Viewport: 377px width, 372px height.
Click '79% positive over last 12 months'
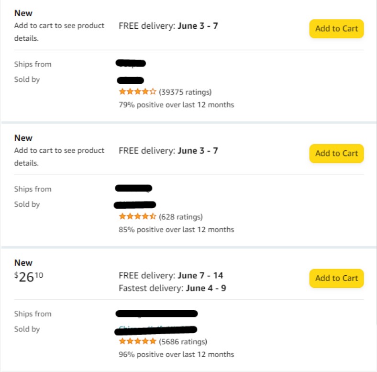(x=176, y=104)
